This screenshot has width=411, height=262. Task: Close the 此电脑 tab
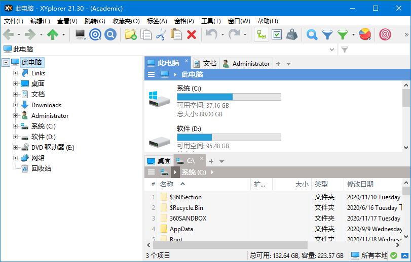(x=186, y=61)
